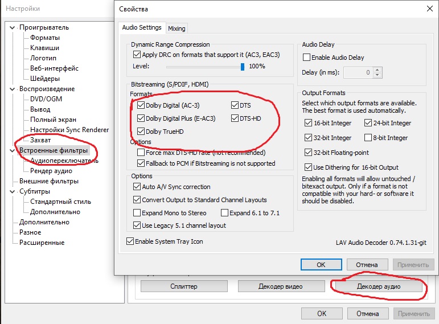Click the Декодер аудио button
Image resolution: width=439 pixels, height=324 pixels.
pyautogui.click(x=378, y=286)
